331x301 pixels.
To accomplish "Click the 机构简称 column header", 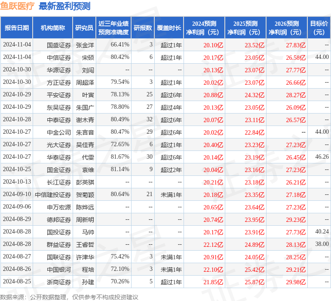I will (53, 28).
